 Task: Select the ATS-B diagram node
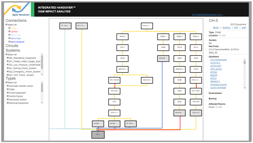[x=179, y=47]
